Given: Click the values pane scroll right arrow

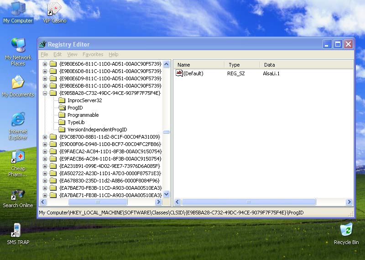Looking at the screenshot, I should point(349,202).
